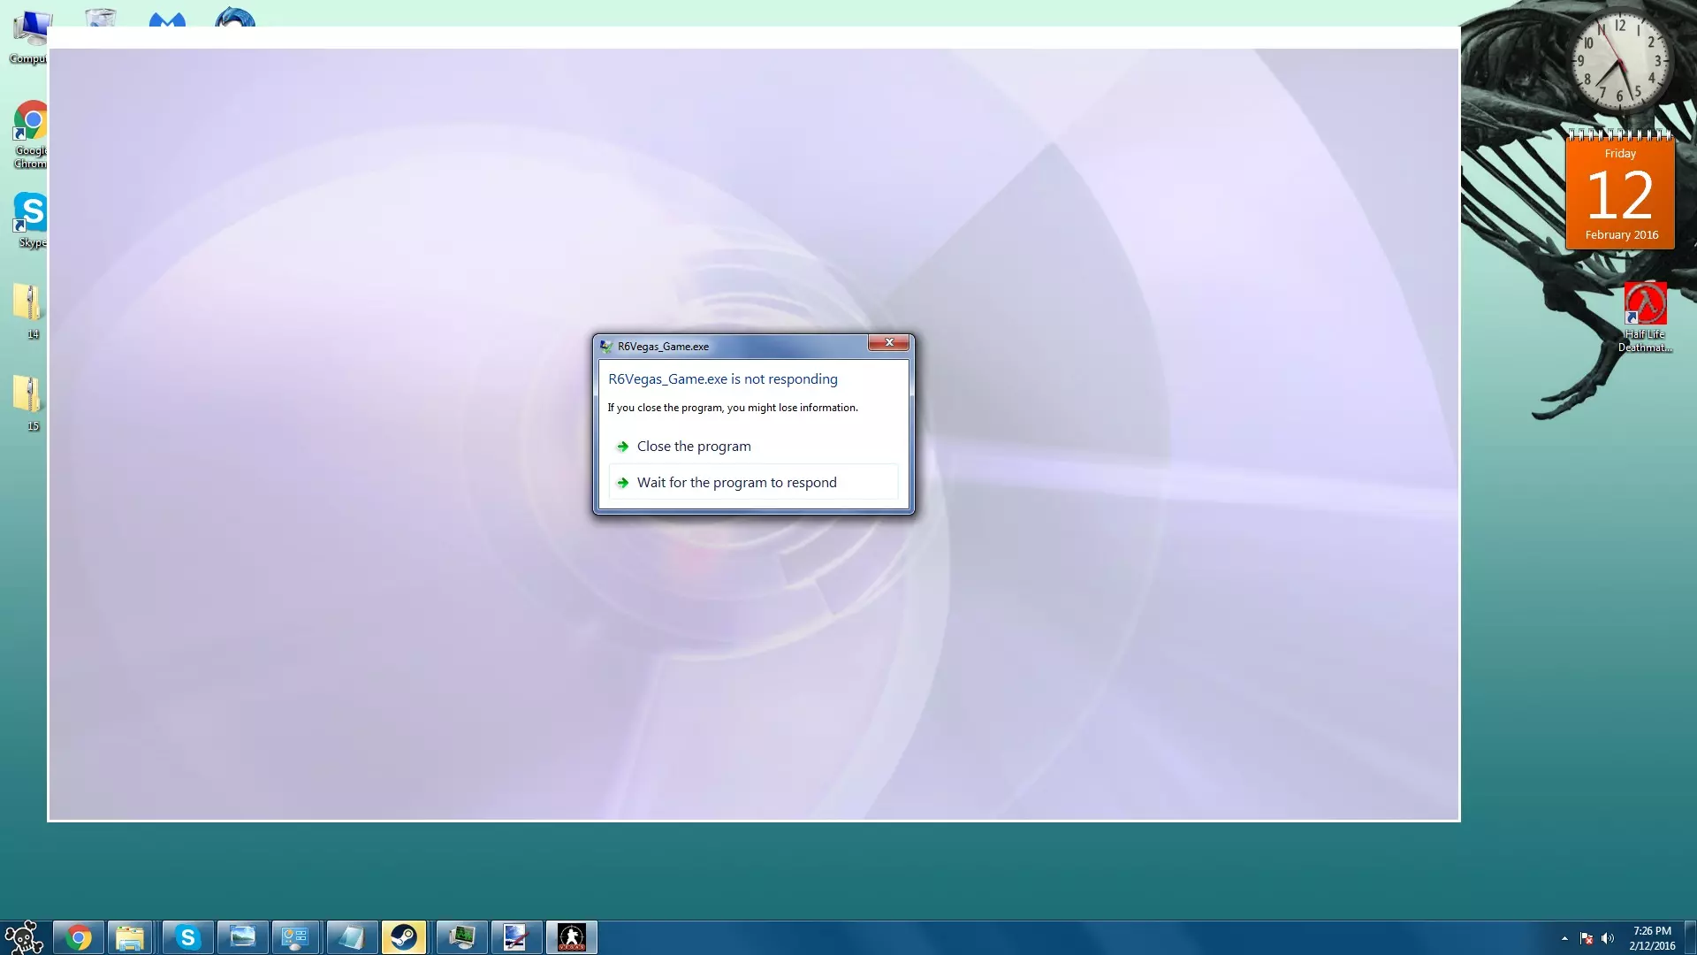Click the taskbar clock showing 7:26 PM
Screen dimensions: 1697x955
[1652, 937]
